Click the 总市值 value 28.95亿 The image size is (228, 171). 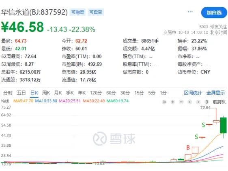[88, 72]
